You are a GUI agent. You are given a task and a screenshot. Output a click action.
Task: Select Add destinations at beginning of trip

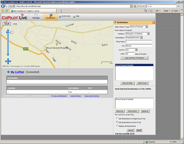[117, 118]
